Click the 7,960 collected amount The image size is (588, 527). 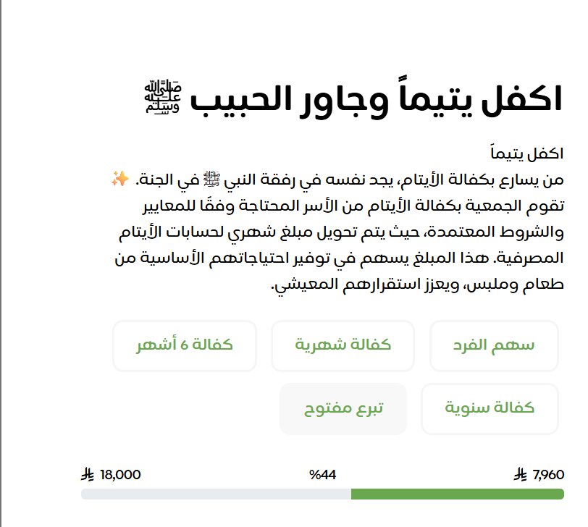coord(547,475)
